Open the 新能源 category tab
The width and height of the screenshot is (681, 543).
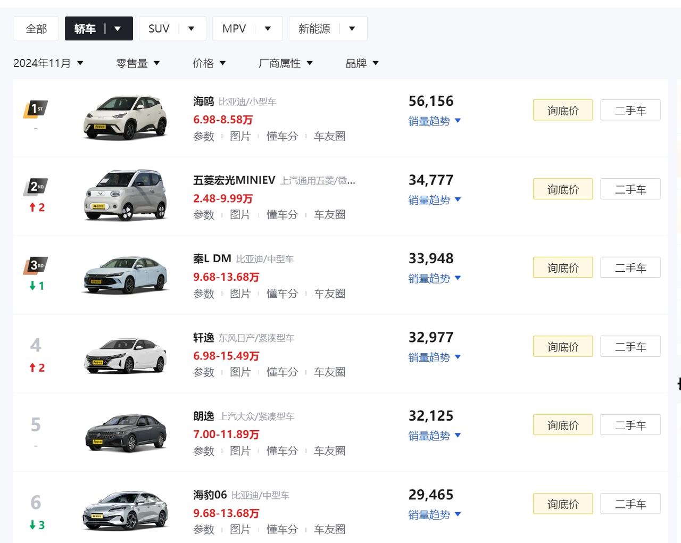click(x=328, y=29)
